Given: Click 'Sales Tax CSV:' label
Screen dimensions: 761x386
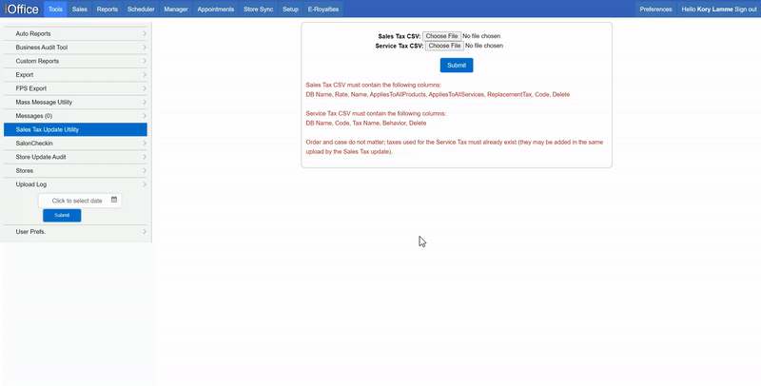Looking at the screenshot, I should (x=400, y=36).
